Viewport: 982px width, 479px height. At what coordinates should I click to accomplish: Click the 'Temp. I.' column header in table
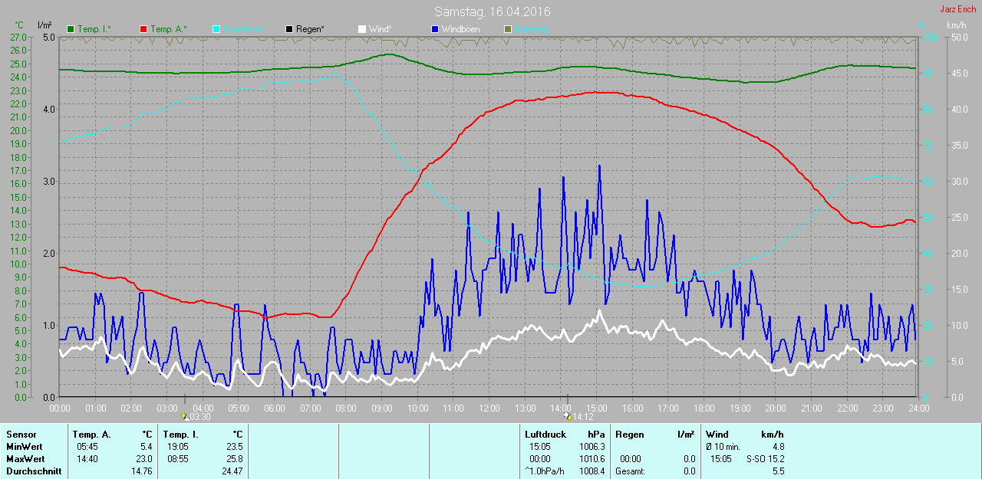pyautogui.click(x=181, y=435)
